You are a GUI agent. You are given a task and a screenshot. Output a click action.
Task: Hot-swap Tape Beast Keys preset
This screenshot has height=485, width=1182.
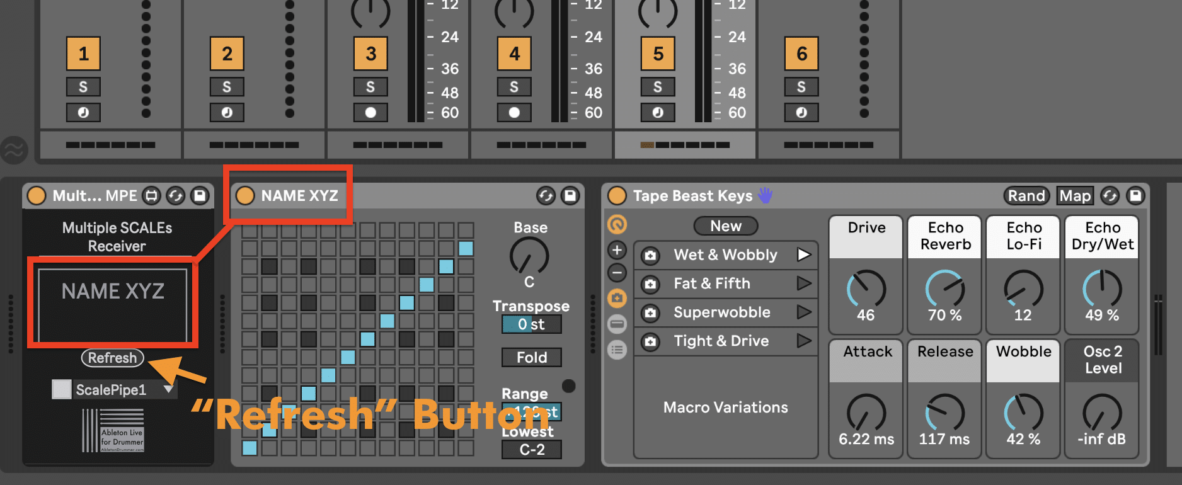click(x=1110, y=196)
